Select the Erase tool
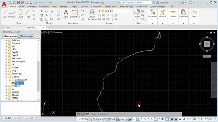The width and height of the screenshot is (218, 122). (59, 11)
